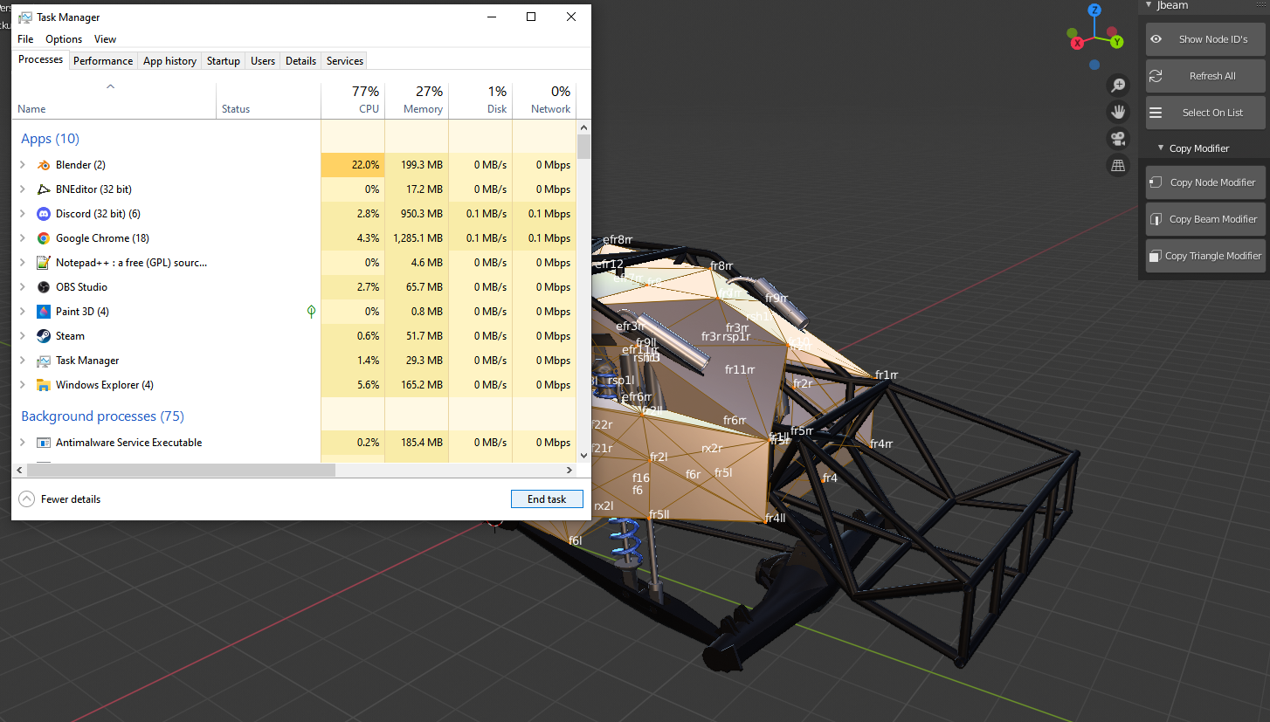Expand the Blender (2) process group
The image size is (1270, 722).
click(x=23, y=165)
